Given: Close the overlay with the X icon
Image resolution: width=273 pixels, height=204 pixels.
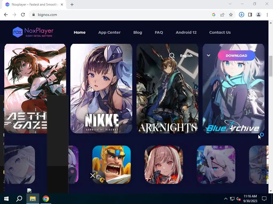Looking at the screenshot, I should [93, 176].
